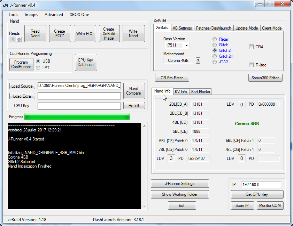
Task: Click the 2BL[CB_A] value field 13181
Action: point(200,104)
